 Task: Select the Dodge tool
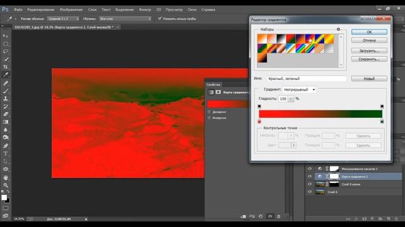click(x=6, y=137)
